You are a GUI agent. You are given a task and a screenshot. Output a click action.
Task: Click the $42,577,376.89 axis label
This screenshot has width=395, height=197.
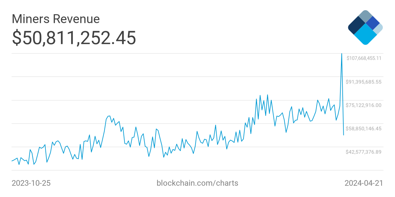(x=363, y=152)
